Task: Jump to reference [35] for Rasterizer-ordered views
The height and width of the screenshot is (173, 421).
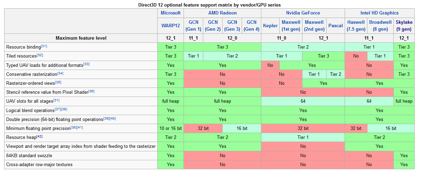Action: pyautogui.click(x=58, y=82)
